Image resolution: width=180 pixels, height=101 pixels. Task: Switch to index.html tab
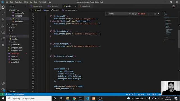[x=86, y=6]
